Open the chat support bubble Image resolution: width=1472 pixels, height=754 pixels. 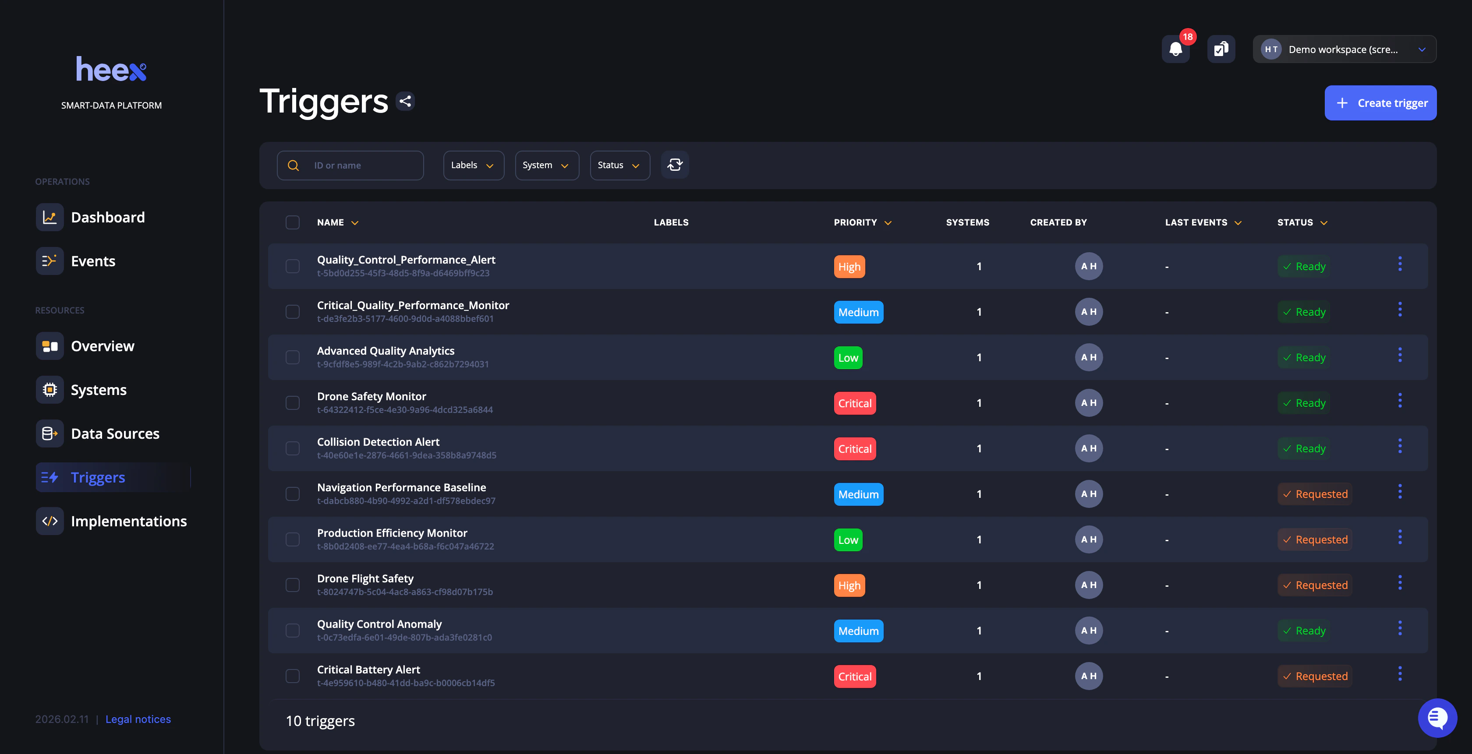(x=1437, y=718)
